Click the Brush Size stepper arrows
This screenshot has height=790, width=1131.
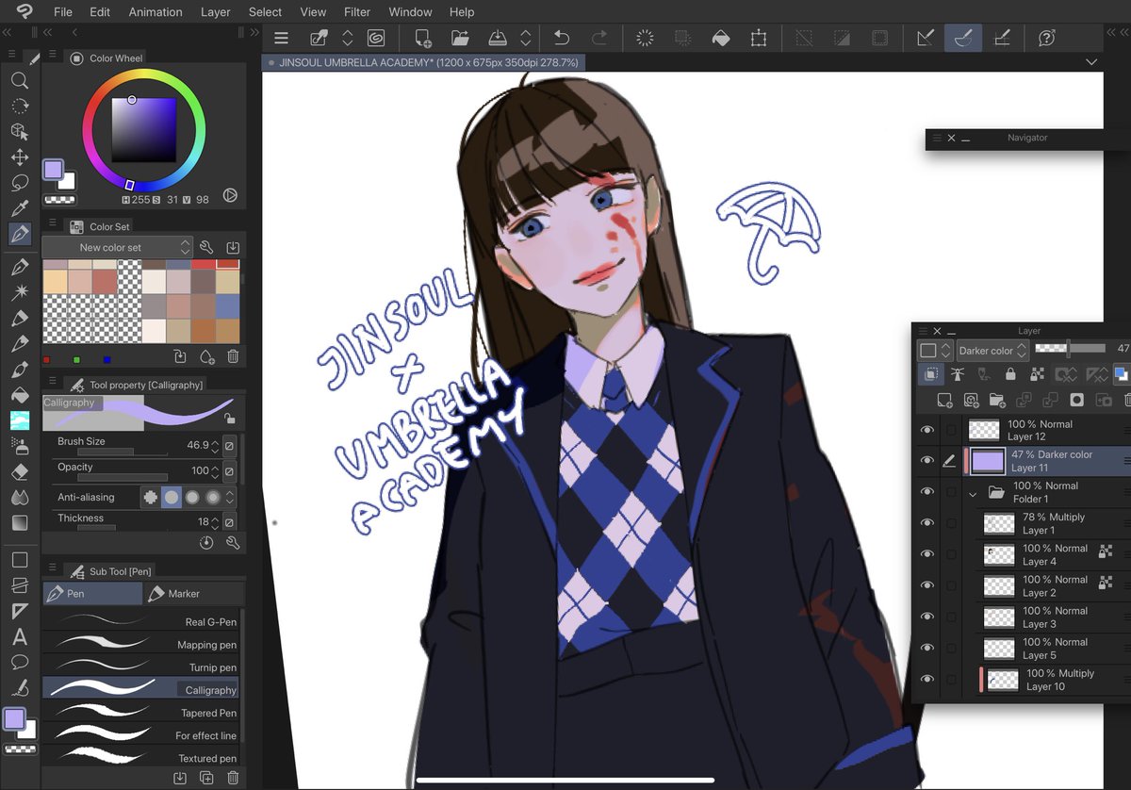click(216, 445)
